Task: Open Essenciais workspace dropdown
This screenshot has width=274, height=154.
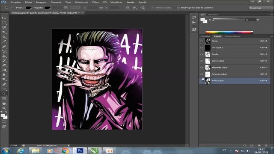Action: pyautogui.click(x=260, y=8)
